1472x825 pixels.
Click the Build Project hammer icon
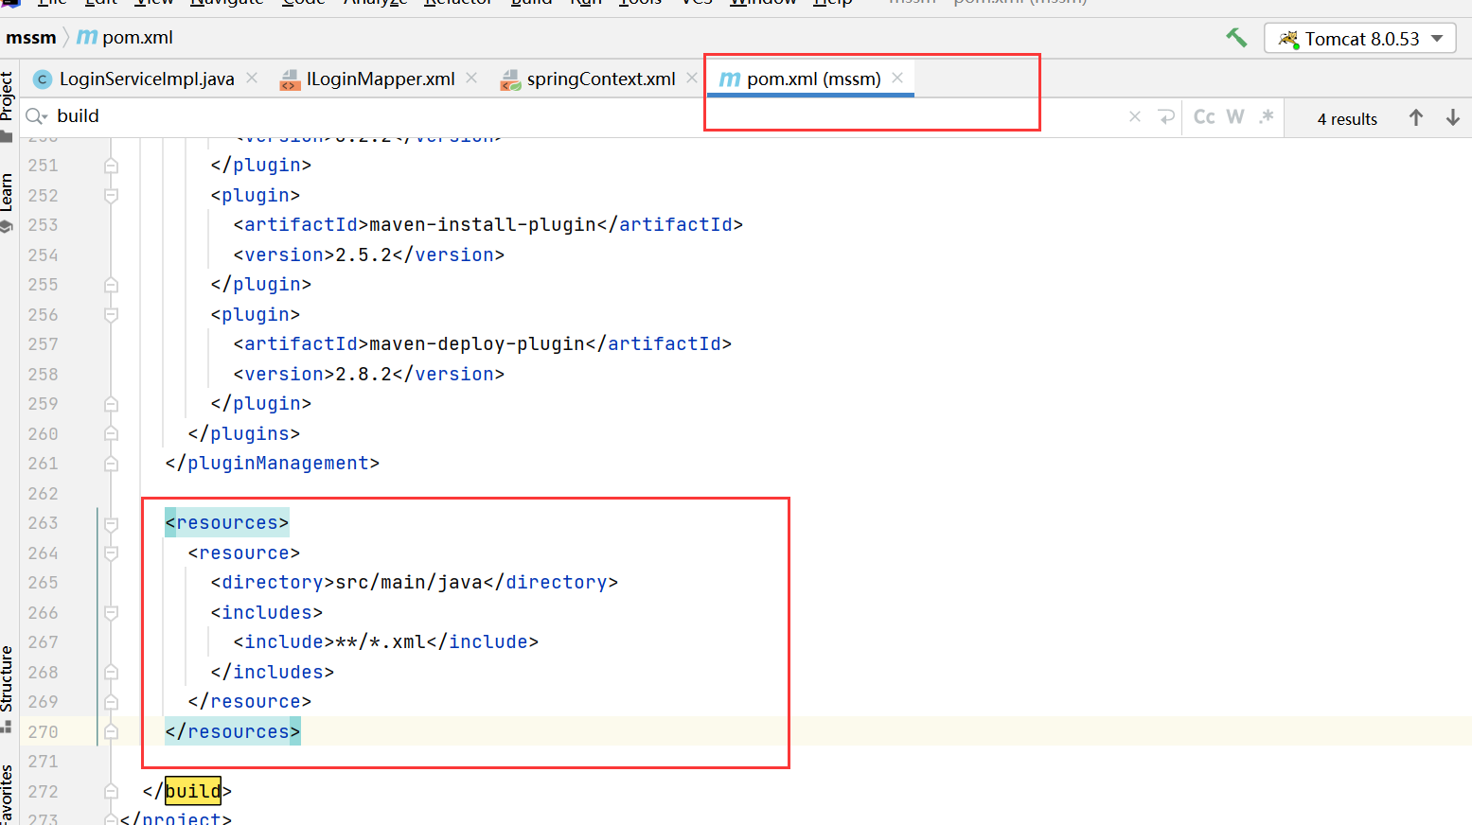pos(1236,36)
